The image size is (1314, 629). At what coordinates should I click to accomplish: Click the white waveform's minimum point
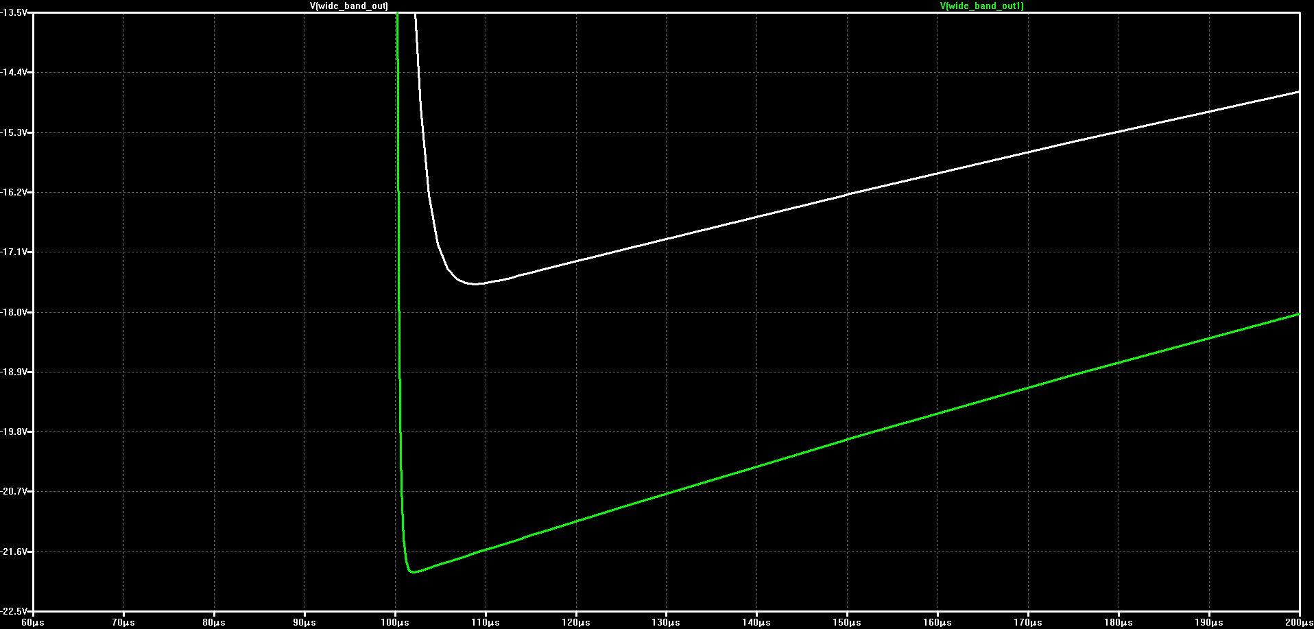click(x=475, y=283)
